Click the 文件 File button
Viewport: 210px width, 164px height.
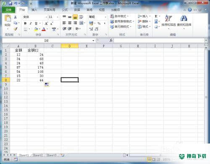(8, 10)
